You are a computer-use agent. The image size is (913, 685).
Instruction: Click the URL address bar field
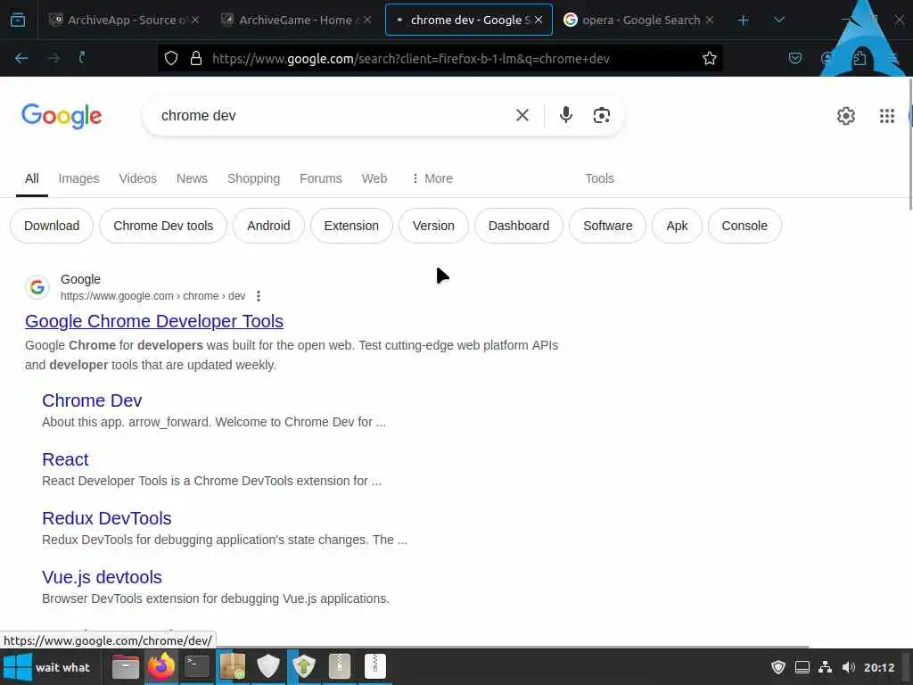440,58
